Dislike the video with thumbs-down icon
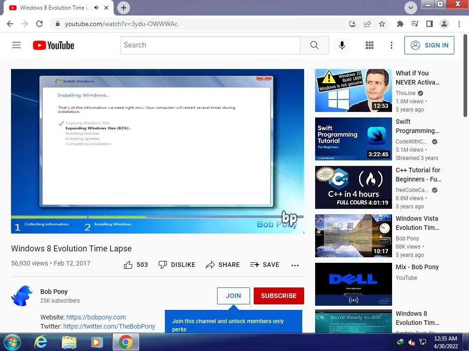This screenshot has width=469, height=351. click(163, 265)
